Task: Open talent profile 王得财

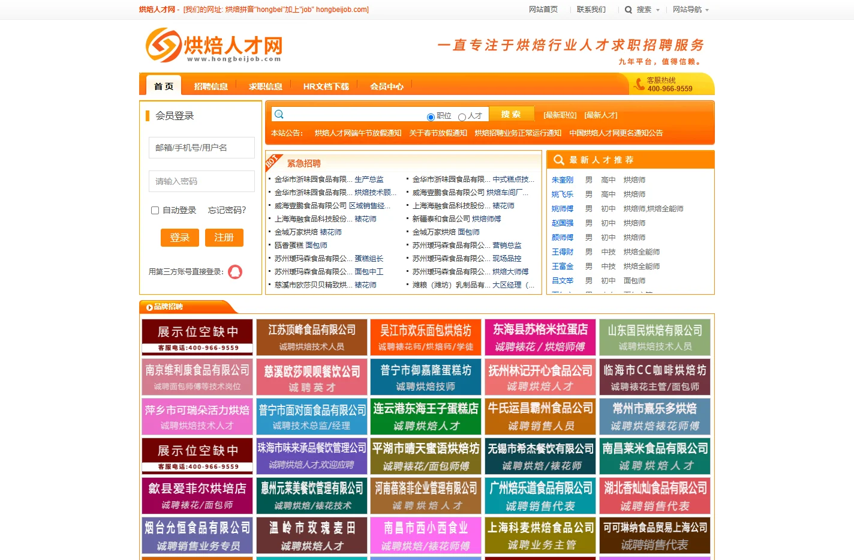Action: point(563,252)
